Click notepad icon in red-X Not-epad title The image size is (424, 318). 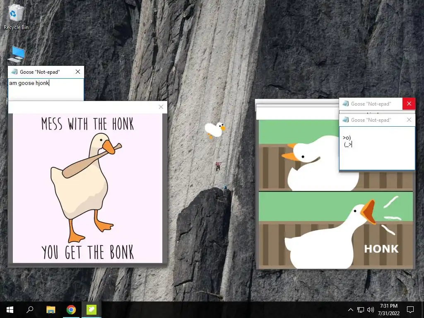click(x=346, y=104)
